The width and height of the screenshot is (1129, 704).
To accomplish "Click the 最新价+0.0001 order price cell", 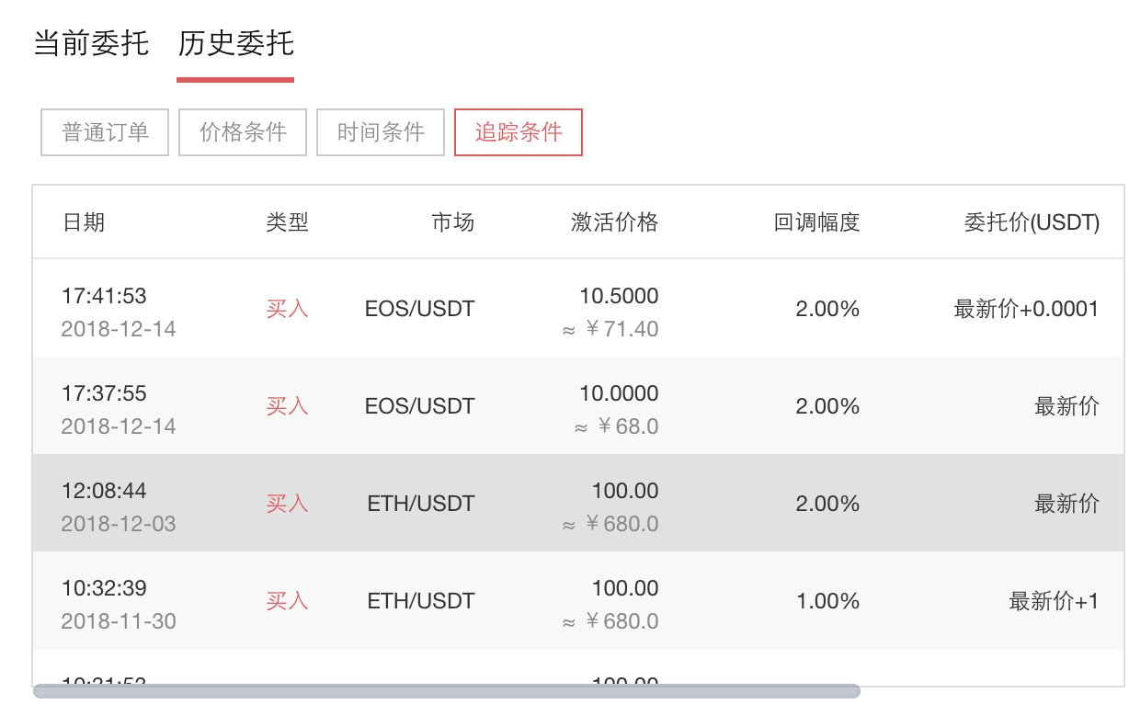I will 1026,309.
